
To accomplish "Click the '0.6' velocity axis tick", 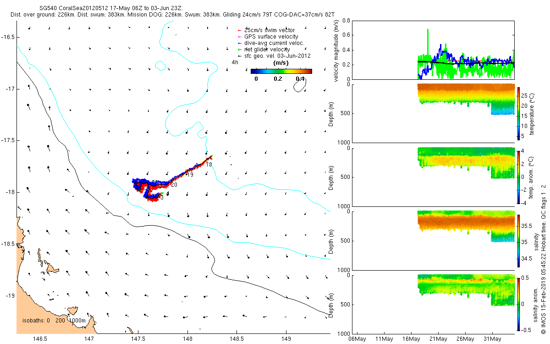I will [x=346, y=35].
